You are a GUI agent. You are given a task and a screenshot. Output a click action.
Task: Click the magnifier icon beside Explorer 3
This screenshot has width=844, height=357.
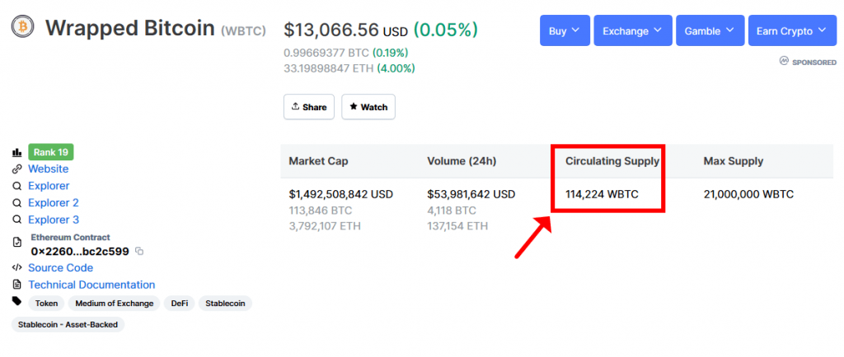[16, 220]
